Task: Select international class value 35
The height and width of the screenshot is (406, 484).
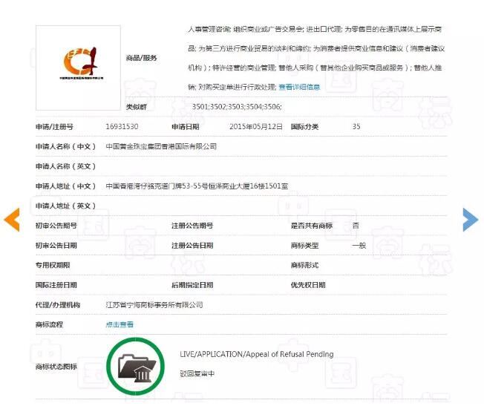Action: click(356, 127)
